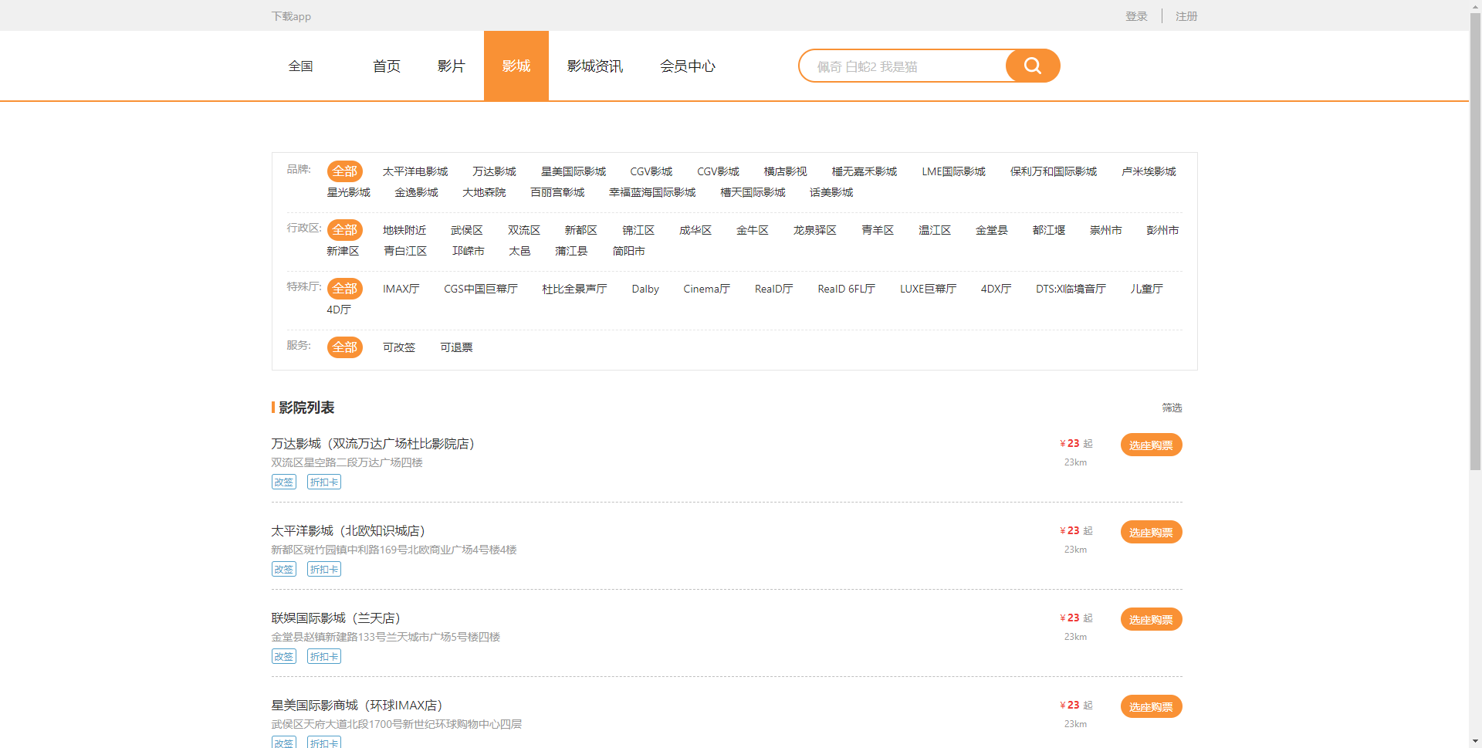The image size is (1482, 748).
Task: Filter by RealD 6FL厅 hall
Action: 846,289
